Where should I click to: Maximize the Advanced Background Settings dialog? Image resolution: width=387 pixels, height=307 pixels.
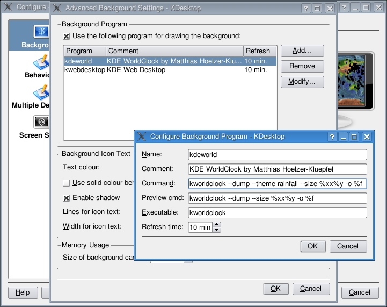[x=317, y=9]
